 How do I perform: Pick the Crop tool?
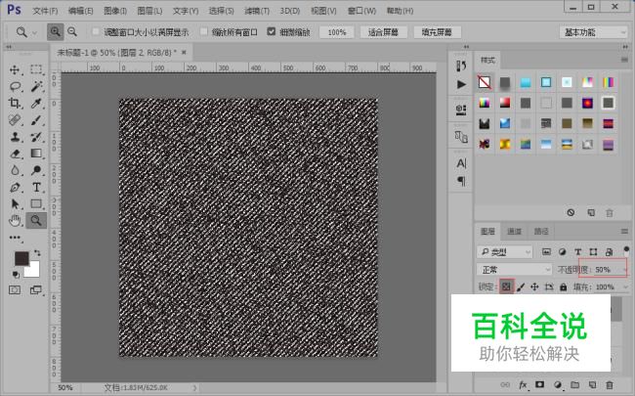pos(15,103)
